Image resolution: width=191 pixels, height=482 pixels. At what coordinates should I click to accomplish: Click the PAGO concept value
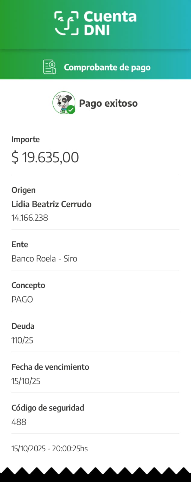click(22, 299)
